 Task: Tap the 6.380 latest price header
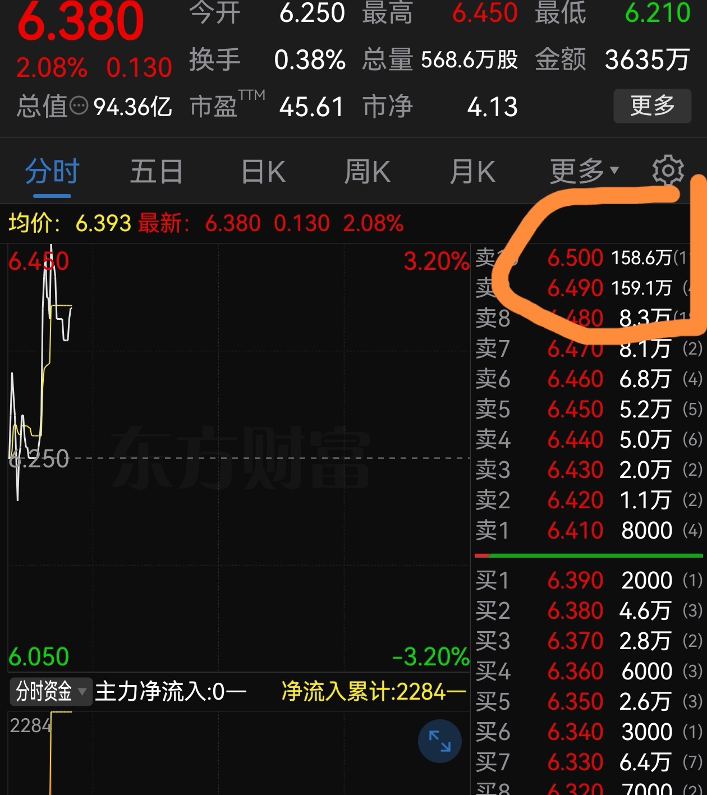tap(80, 21)
